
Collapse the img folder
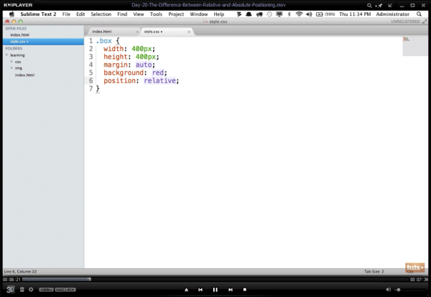(11, 68)
